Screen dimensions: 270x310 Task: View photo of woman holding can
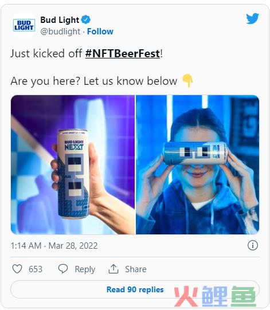[197, 164]
